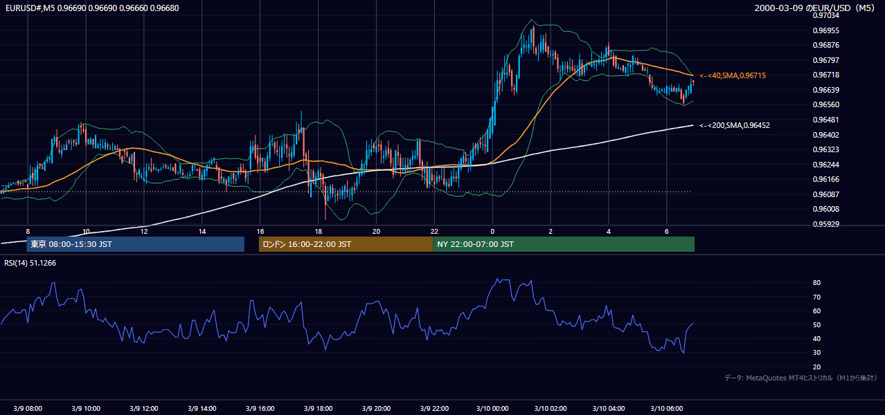Click hour label 2 under price chart

(x=551, y=231)
